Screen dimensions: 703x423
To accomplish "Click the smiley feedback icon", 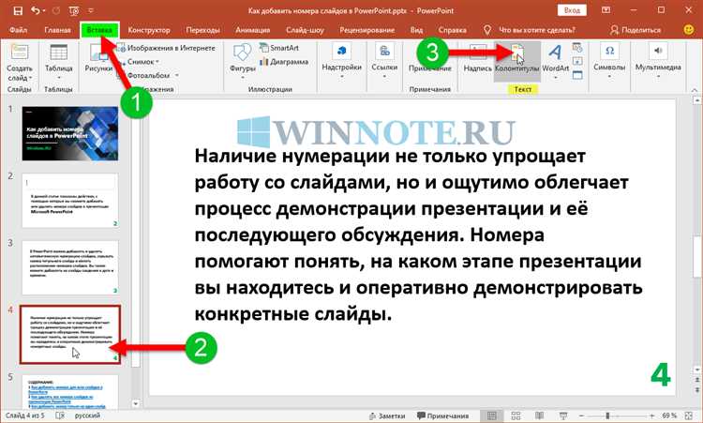I will pos(688,30).
